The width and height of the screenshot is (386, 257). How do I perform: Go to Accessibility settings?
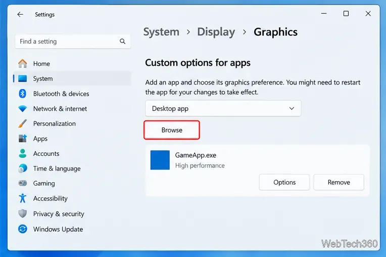point(72,198)
